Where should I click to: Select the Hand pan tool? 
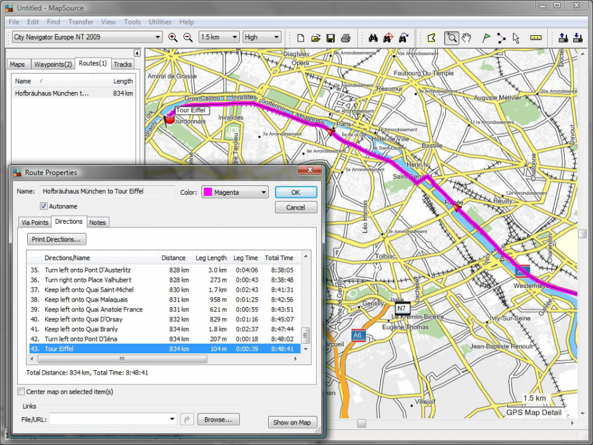[x=466, y=37]
